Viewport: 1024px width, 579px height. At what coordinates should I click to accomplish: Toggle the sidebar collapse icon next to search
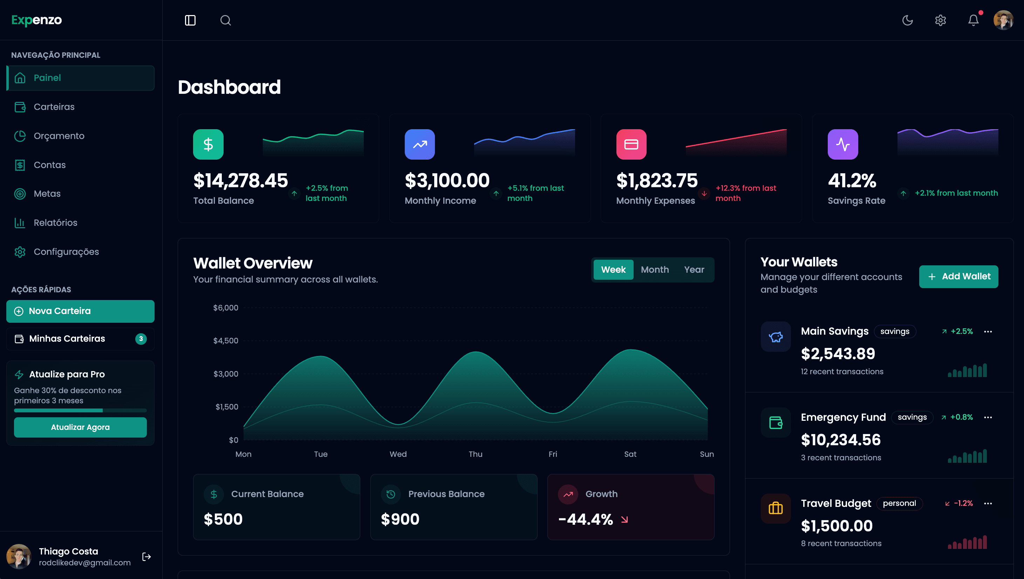pyautogui.click(x=190, y=20)
